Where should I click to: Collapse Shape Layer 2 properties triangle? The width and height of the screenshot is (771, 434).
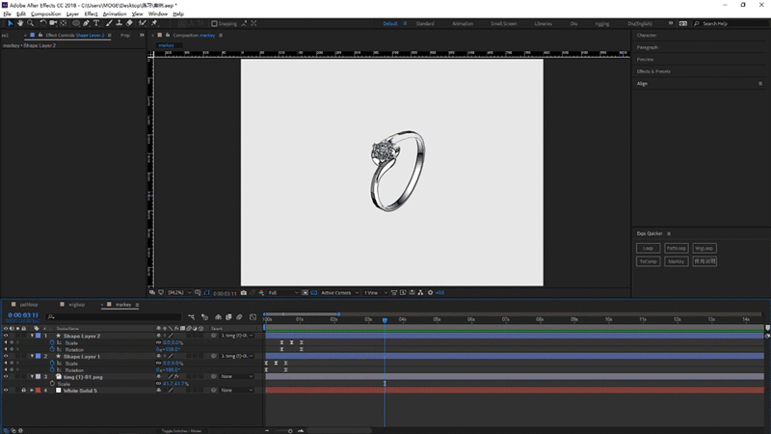[x=33, y=336]
